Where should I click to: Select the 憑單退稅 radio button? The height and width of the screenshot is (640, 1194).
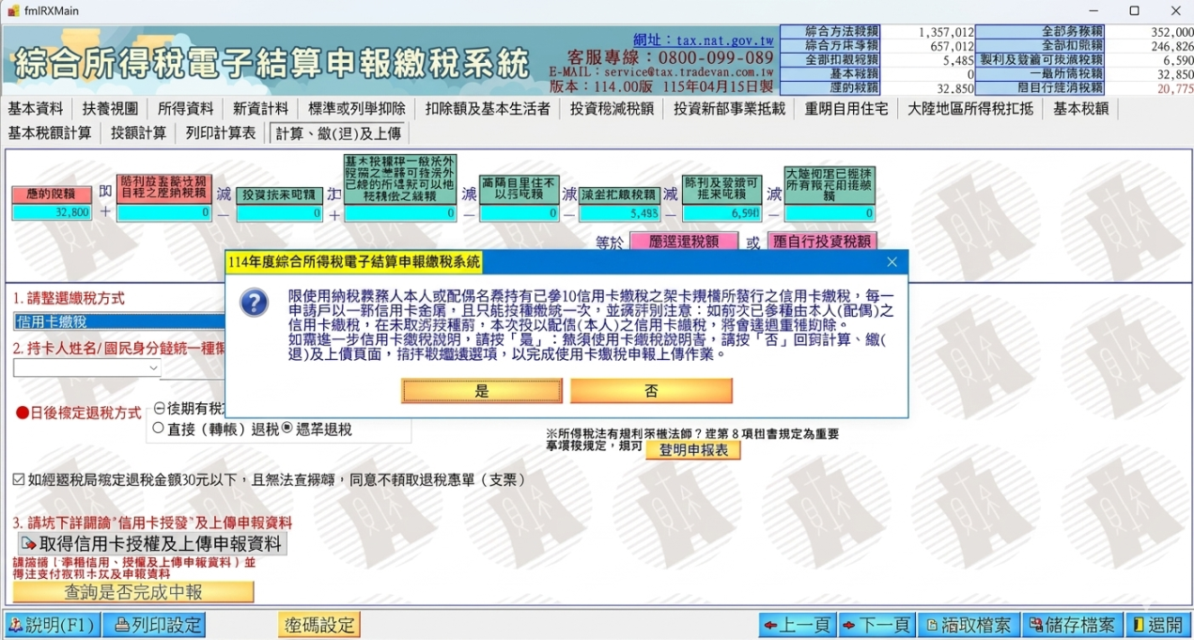(287, 429)
